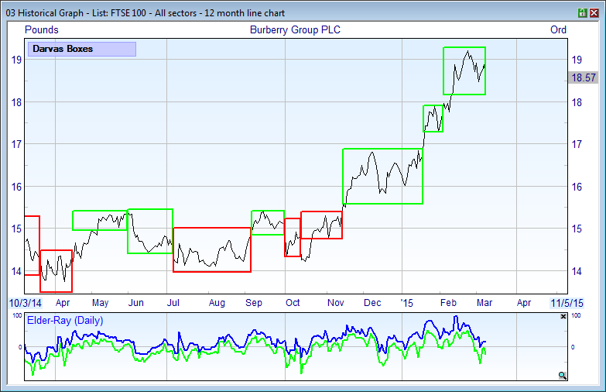Click the end date 11/5/15
This screenshot has height=392, width=606.
click(567, 303)
